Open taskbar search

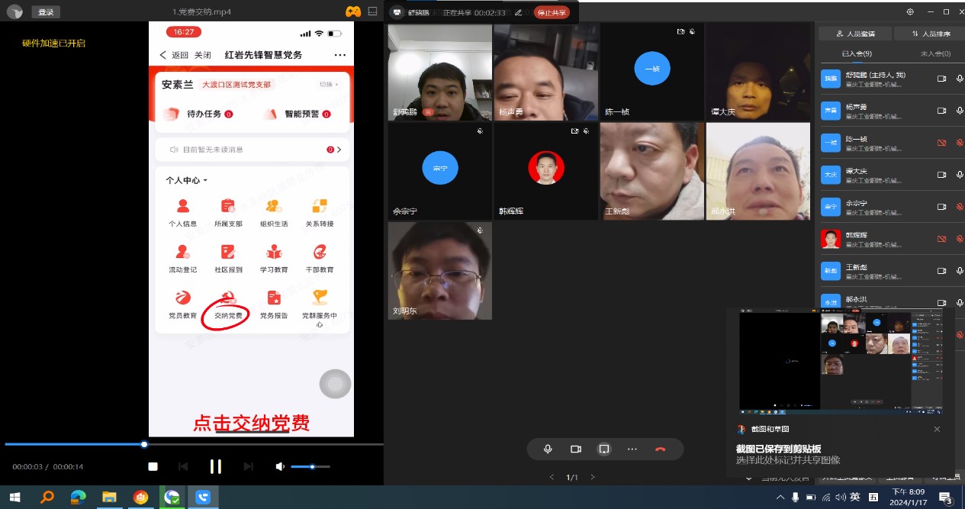[47, 497]
